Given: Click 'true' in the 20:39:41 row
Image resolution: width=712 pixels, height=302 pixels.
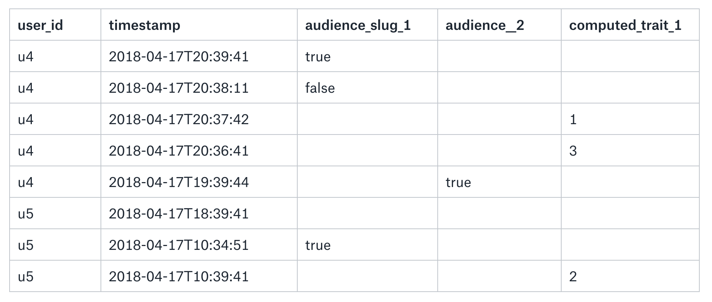Looking at the screenshot, I should [x=318, y=57].
